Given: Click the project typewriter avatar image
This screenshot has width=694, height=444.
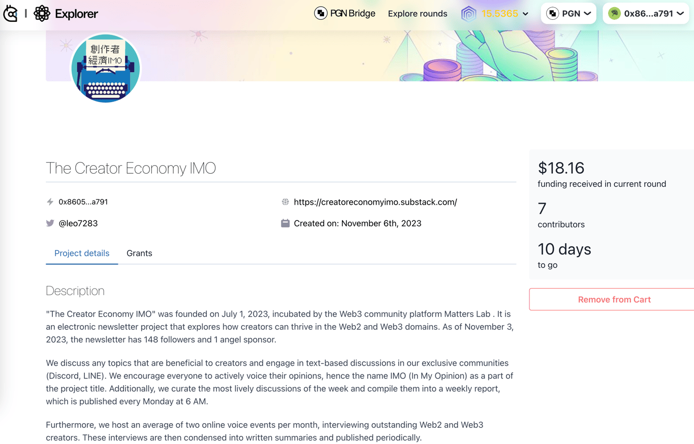Looking at the screenshot, I should [106, 68].
